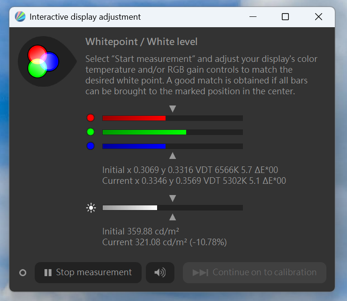Image resolution: width=347 pixels, height=301 pixels.
Task: Click the white luminance level bar
Action: coord(173,208)
